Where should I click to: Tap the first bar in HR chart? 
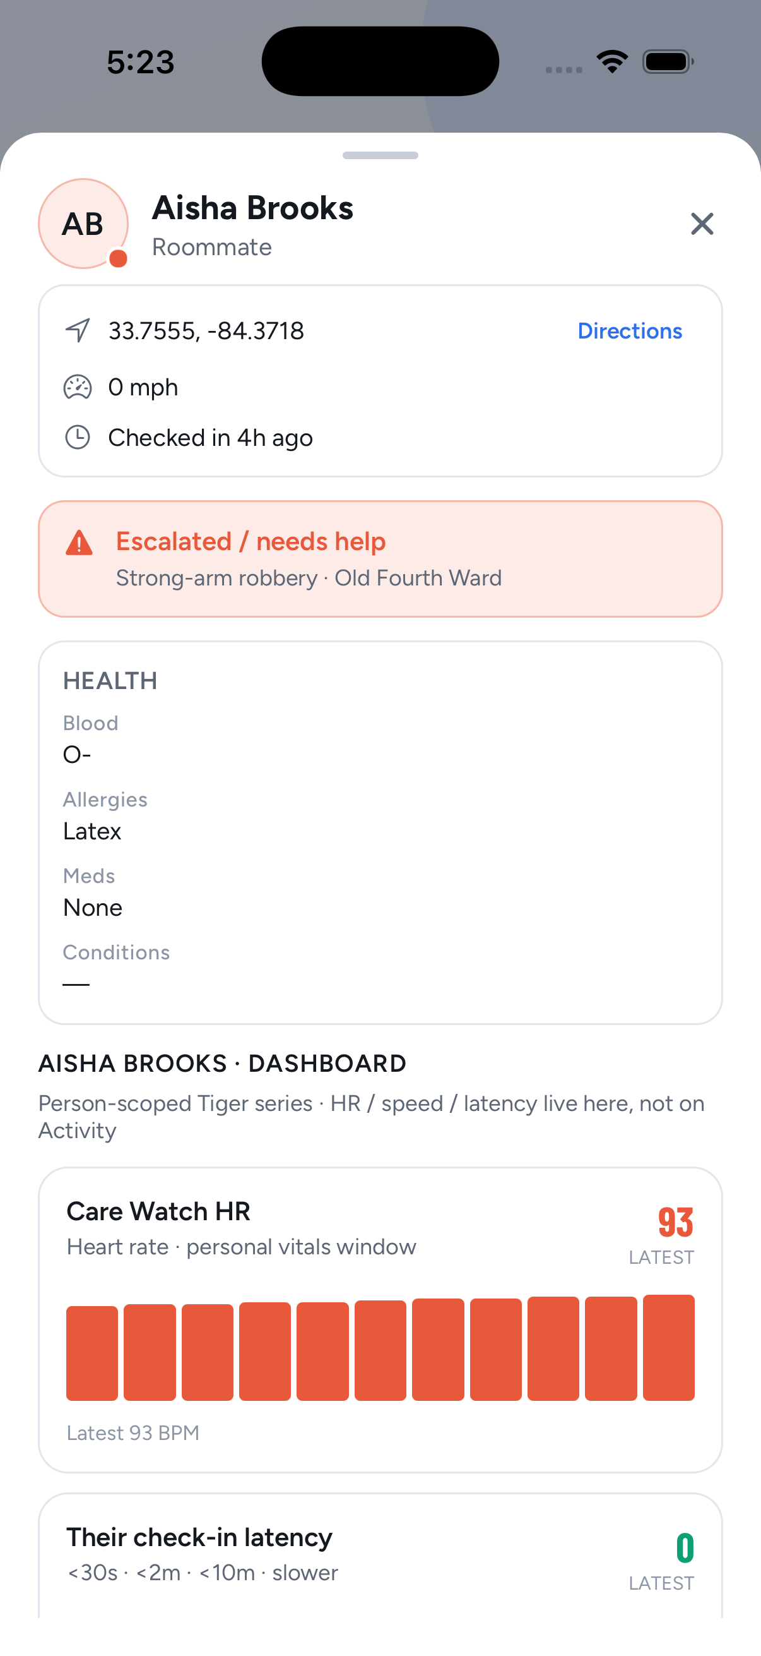click(92, 1353)
